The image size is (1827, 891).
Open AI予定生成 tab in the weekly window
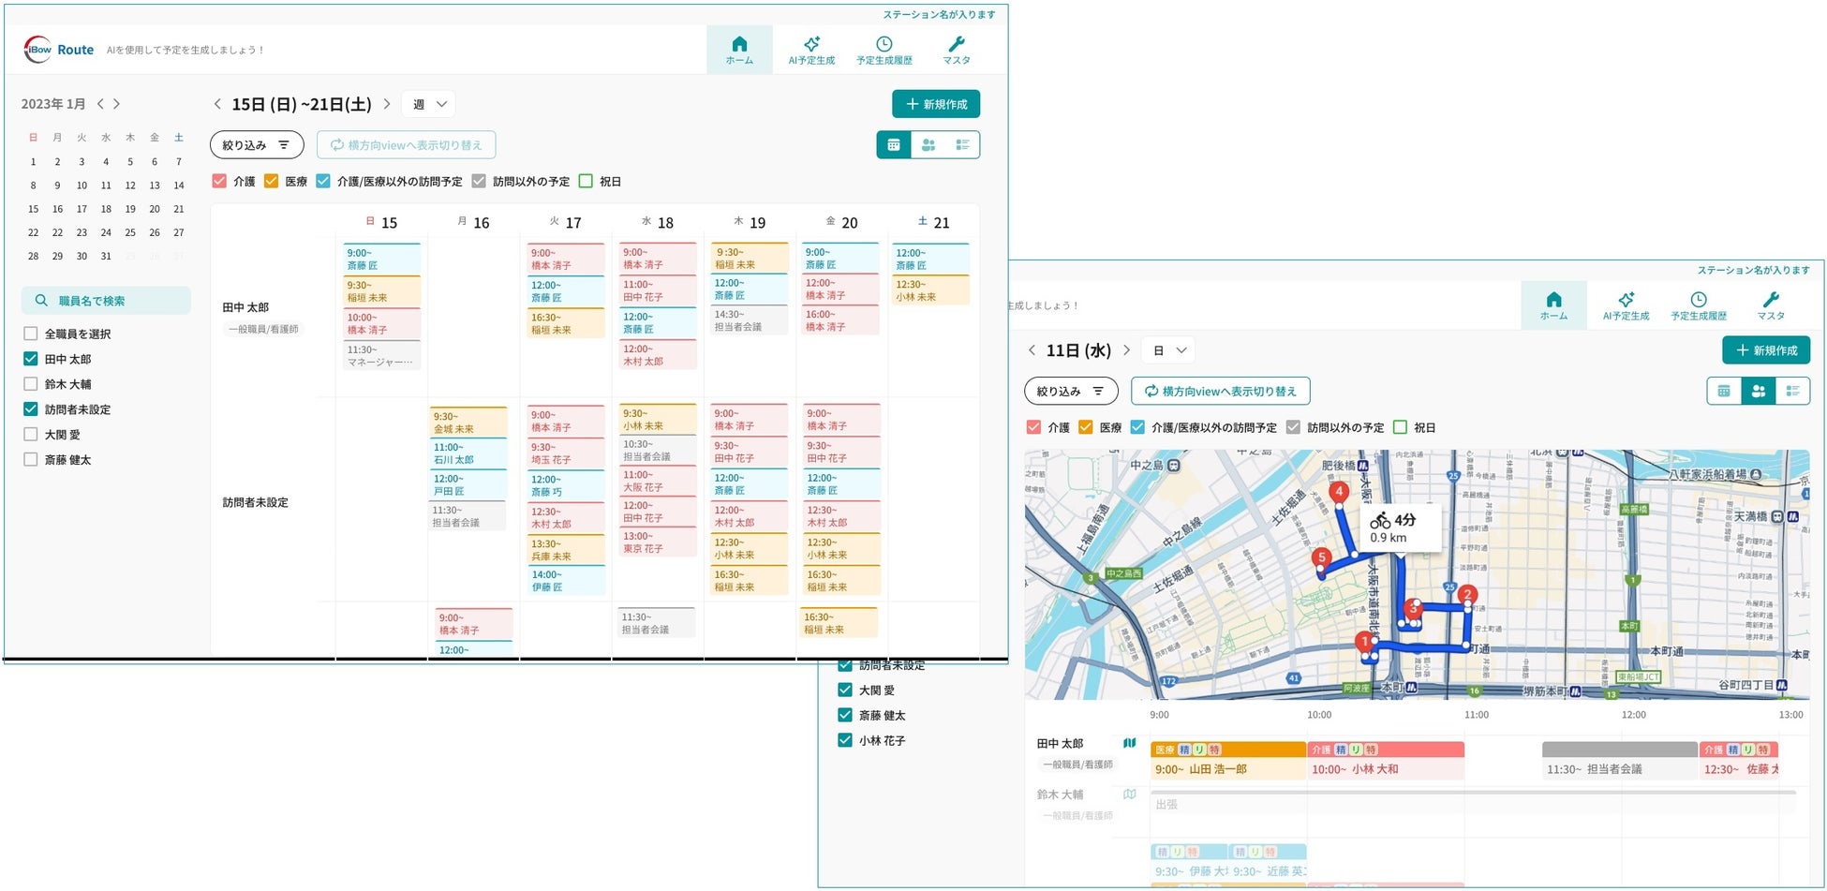pos(811,50)
